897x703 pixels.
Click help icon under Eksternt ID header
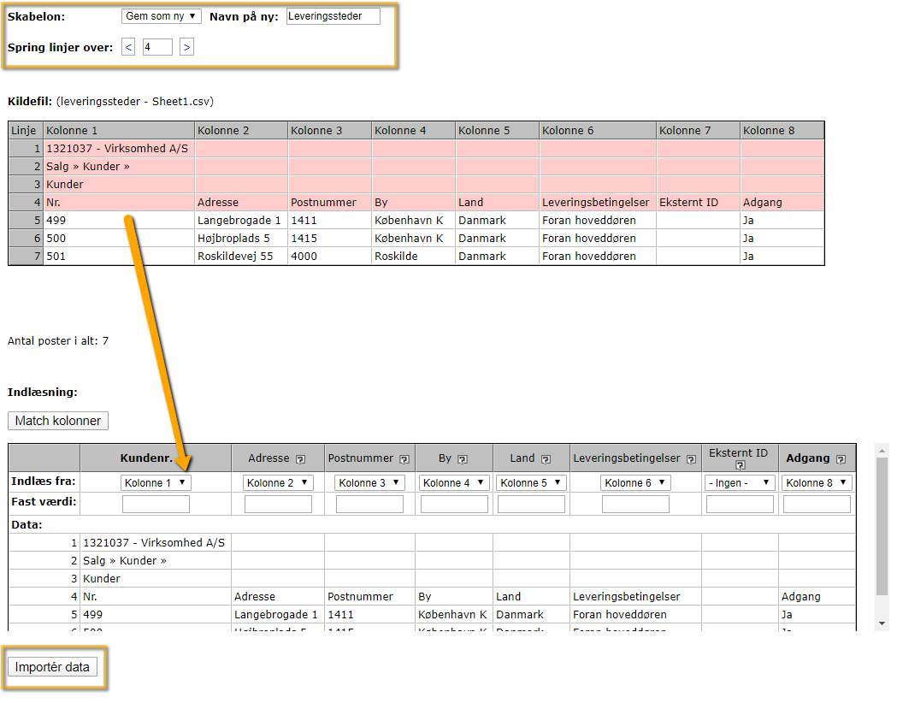pos(740,465)
